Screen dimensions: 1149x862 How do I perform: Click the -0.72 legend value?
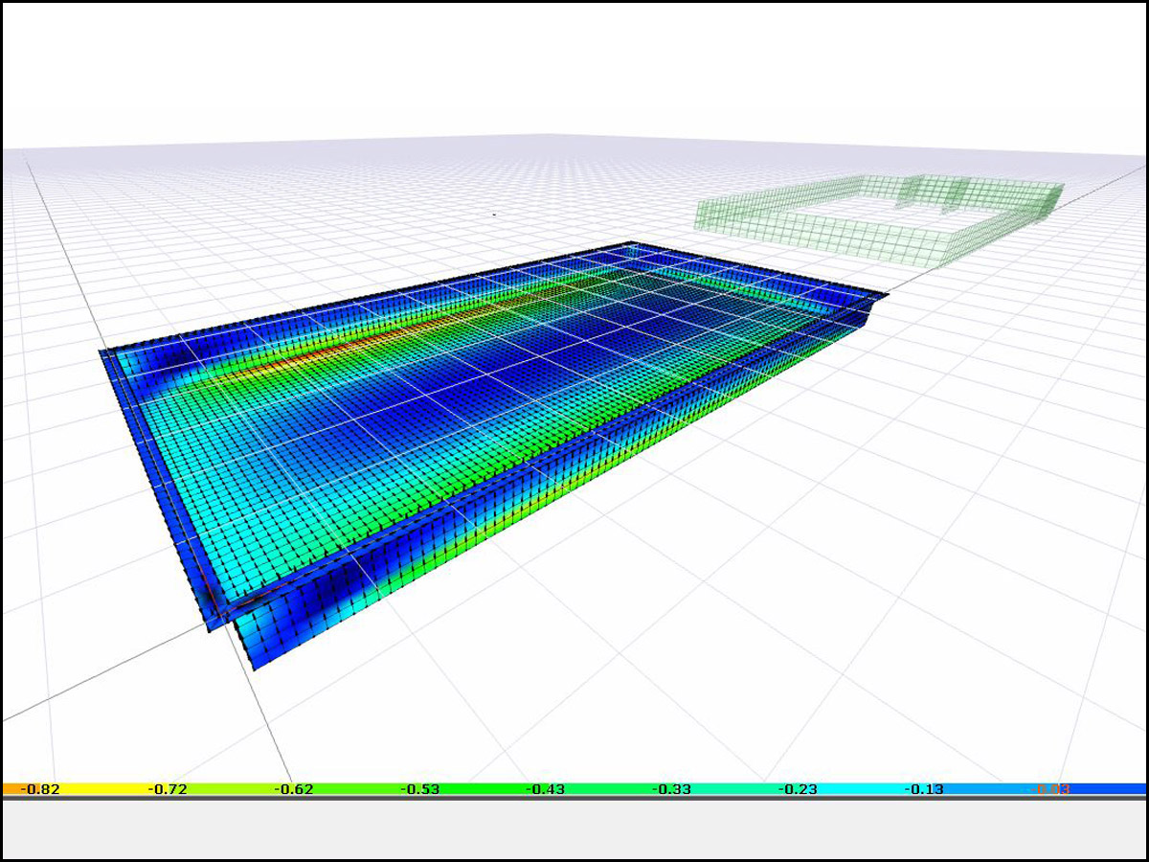168,789
